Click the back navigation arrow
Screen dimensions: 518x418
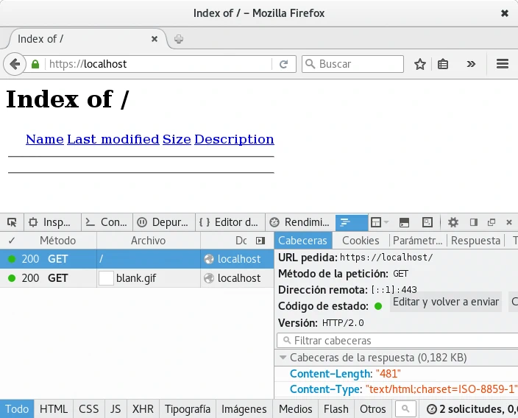tap(14, 64)
